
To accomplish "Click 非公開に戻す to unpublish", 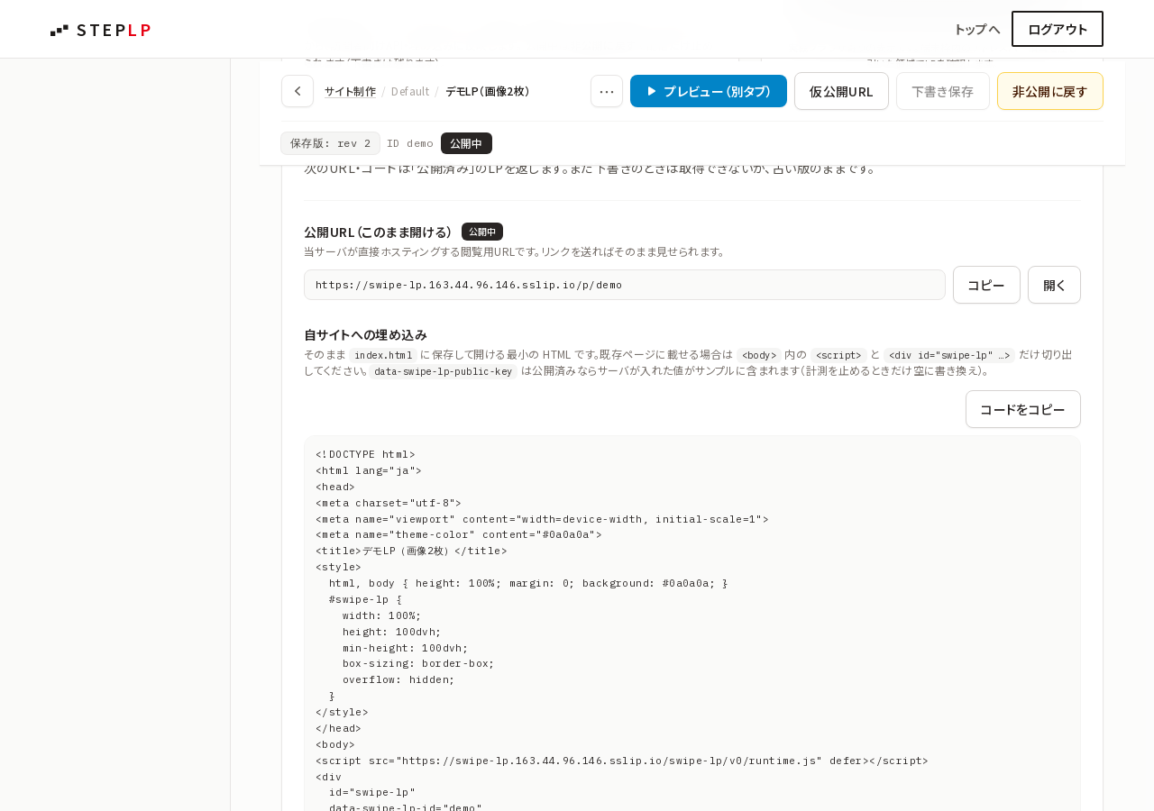I will tap(1049, 91).
